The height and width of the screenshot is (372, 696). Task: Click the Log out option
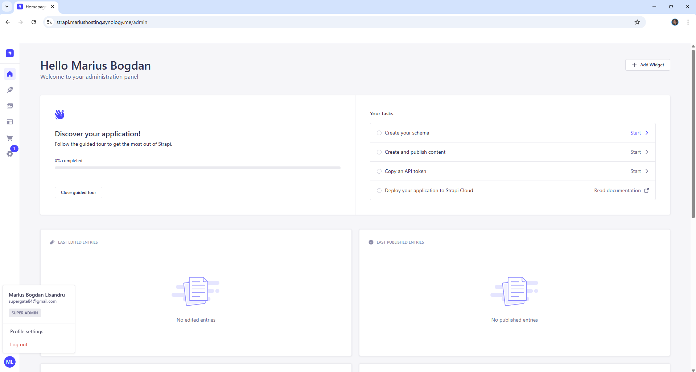(19, 344)
